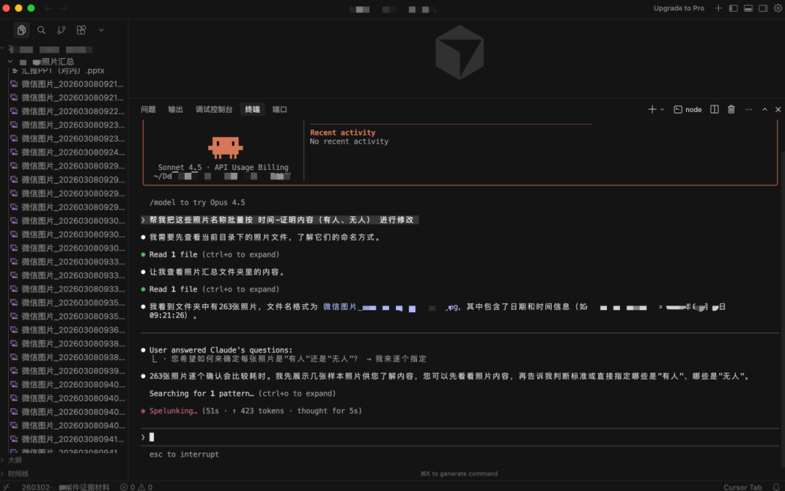This screenshot has width=785, height=491.
Task: Click 'Sonnet 4.5 · API Usage Billing' text
Action: click(x=223, y=167)
